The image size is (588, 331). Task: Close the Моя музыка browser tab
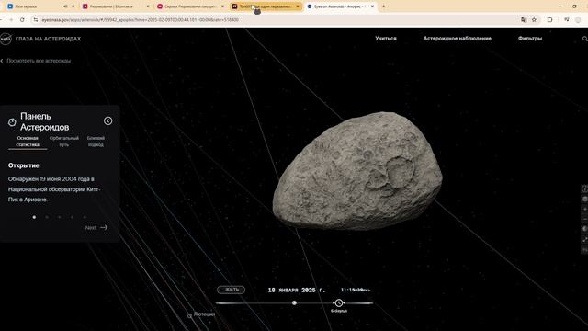click(73, 6)
